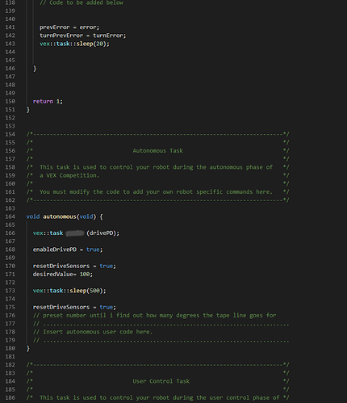347x403 pixels.
Task: Click the User Control Task comment heading
Action: pos(161,381)
